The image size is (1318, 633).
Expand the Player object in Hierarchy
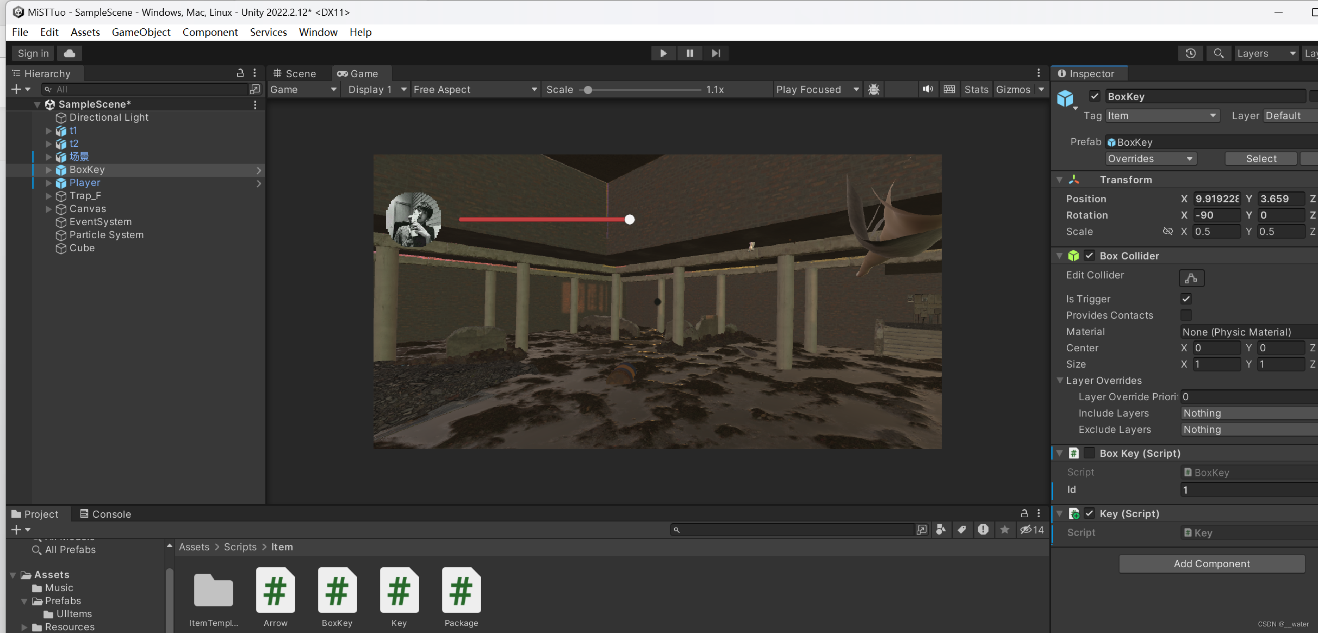[x=48, y=183]
